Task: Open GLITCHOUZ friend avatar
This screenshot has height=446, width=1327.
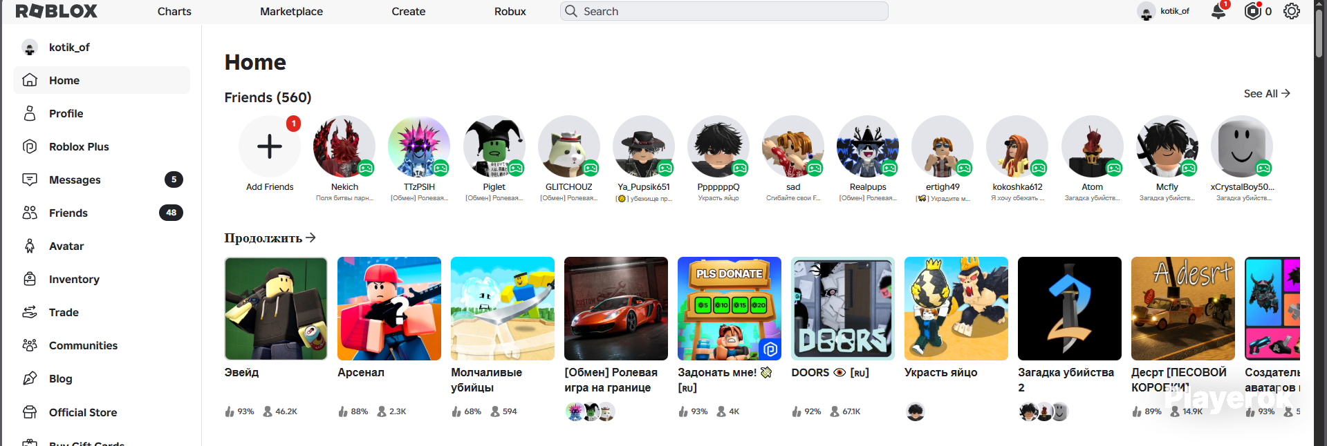Action: [x=568, y=146]
